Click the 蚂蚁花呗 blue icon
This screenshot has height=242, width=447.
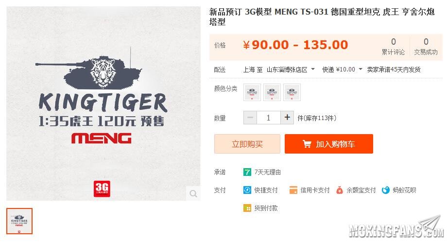coord(385,190)
